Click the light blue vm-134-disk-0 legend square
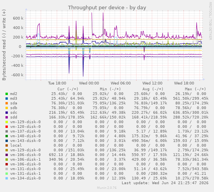Viewport: 214px width, 192px height. [x=7, y=178]
